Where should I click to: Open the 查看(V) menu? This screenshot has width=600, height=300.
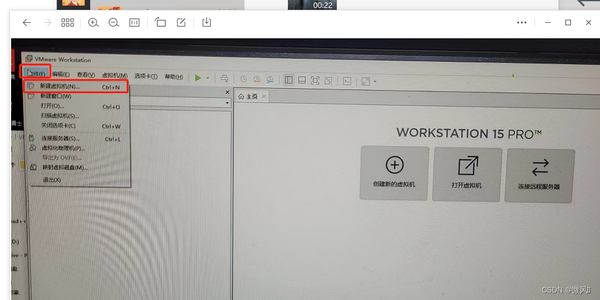coord(86,75)
